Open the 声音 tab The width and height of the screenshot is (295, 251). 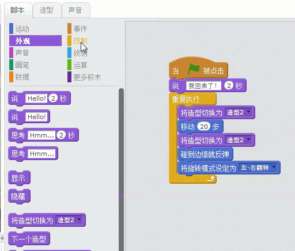pyautogui.click(x=75, y=10)
